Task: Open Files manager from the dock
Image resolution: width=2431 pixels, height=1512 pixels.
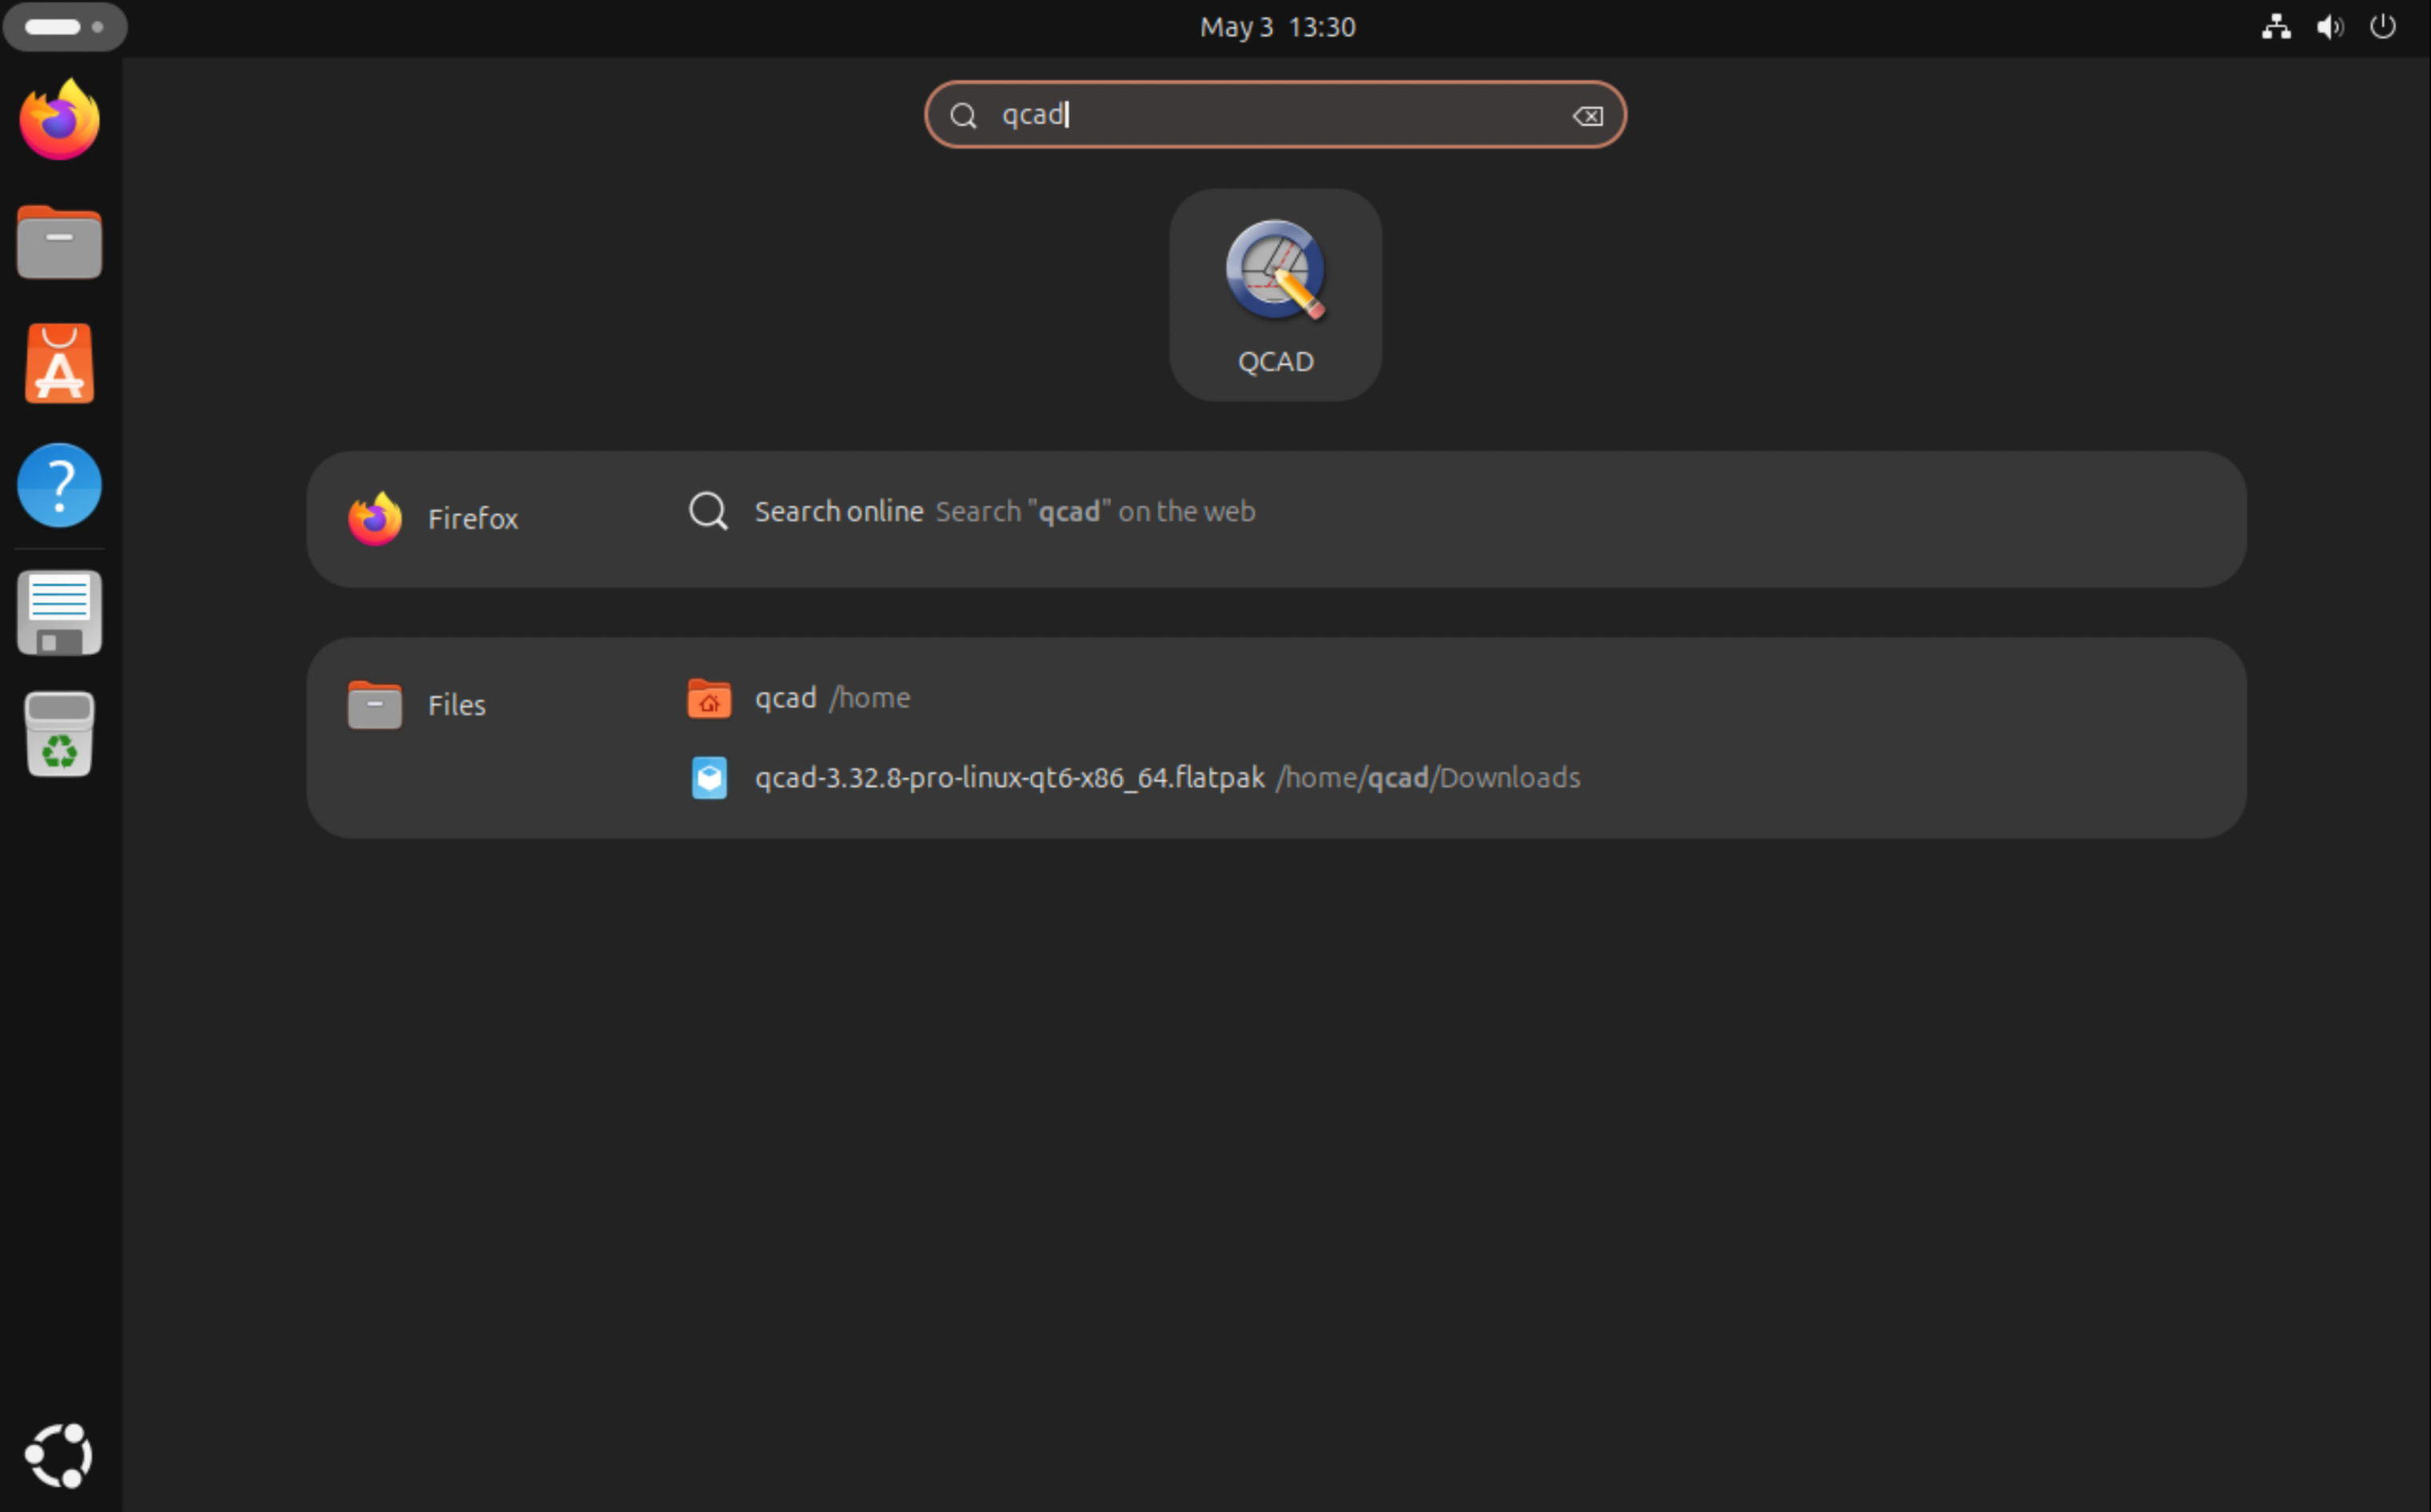Action: (60, 242)
